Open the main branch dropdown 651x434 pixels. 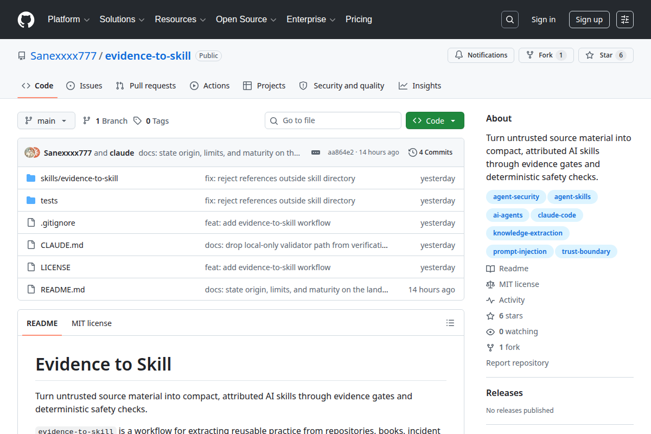46,120
